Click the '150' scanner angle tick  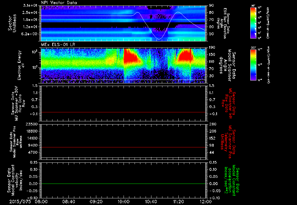pyautogui.click(x=212, y=55)
